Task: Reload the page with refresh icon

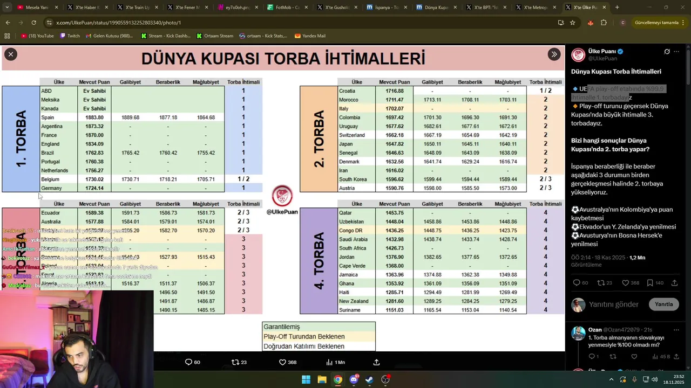Action: (33, 23)
